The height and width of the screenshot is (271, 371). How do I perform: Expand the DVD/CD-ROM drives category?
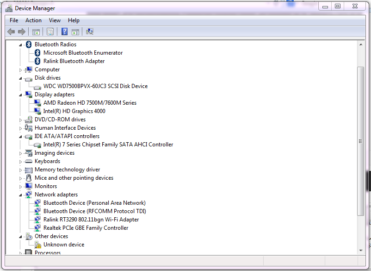(20, 120)
